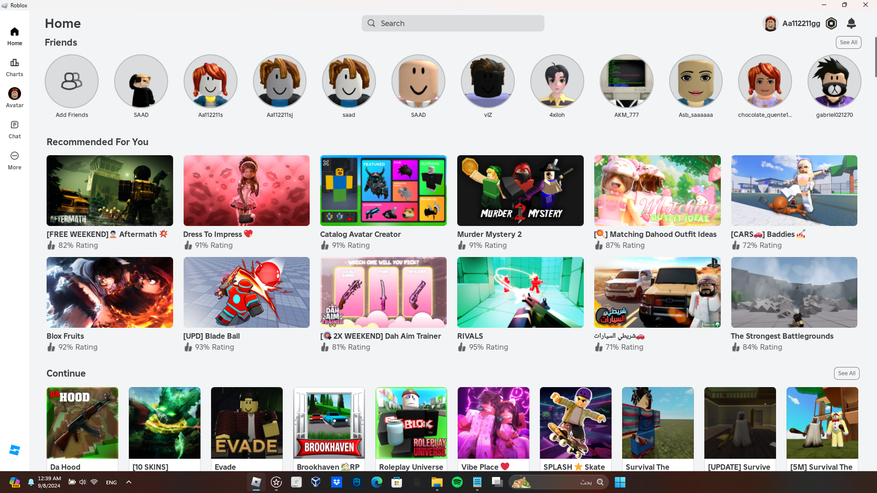Open Murder Mystery 2 game thumbnail
This screenshot has width=877, height=493.
(x=520, y=190)
